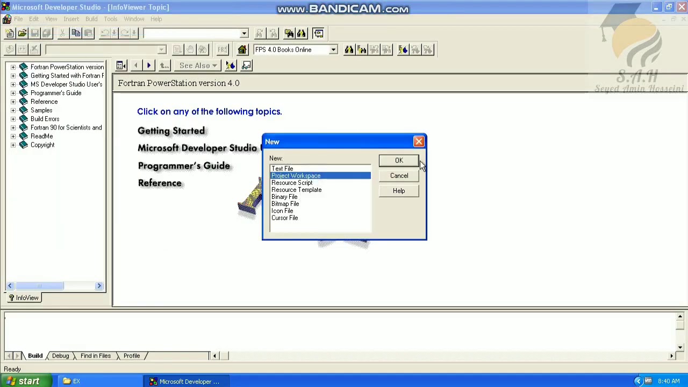Select the Copyright book in the tree
Image resolution: width=688 pixels, height=387 pixels.
42,145
